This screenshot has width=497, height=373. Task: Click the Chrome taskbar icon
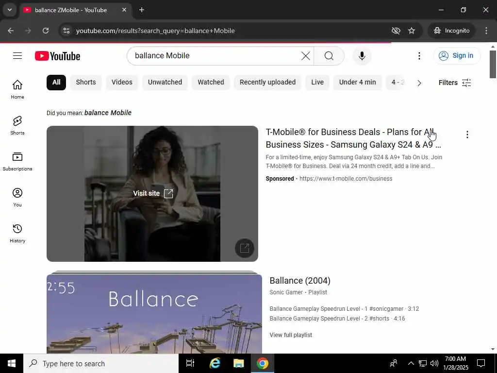click(x=263, y=363)
